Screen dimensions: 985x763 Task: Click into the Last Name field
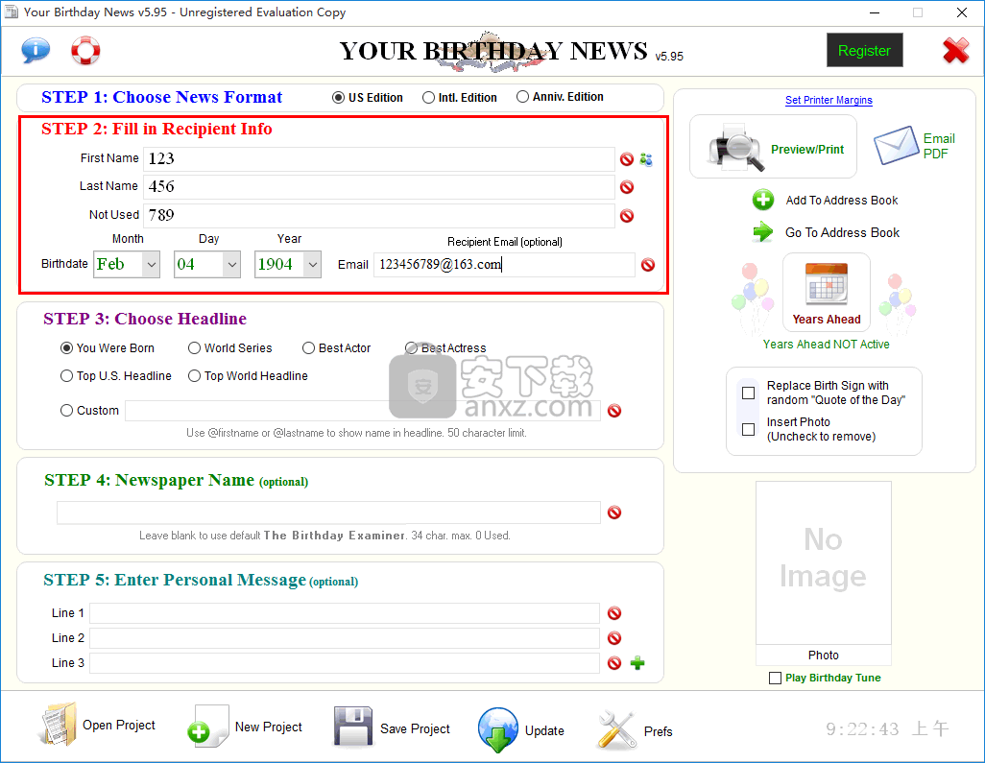tap(379, 186)
